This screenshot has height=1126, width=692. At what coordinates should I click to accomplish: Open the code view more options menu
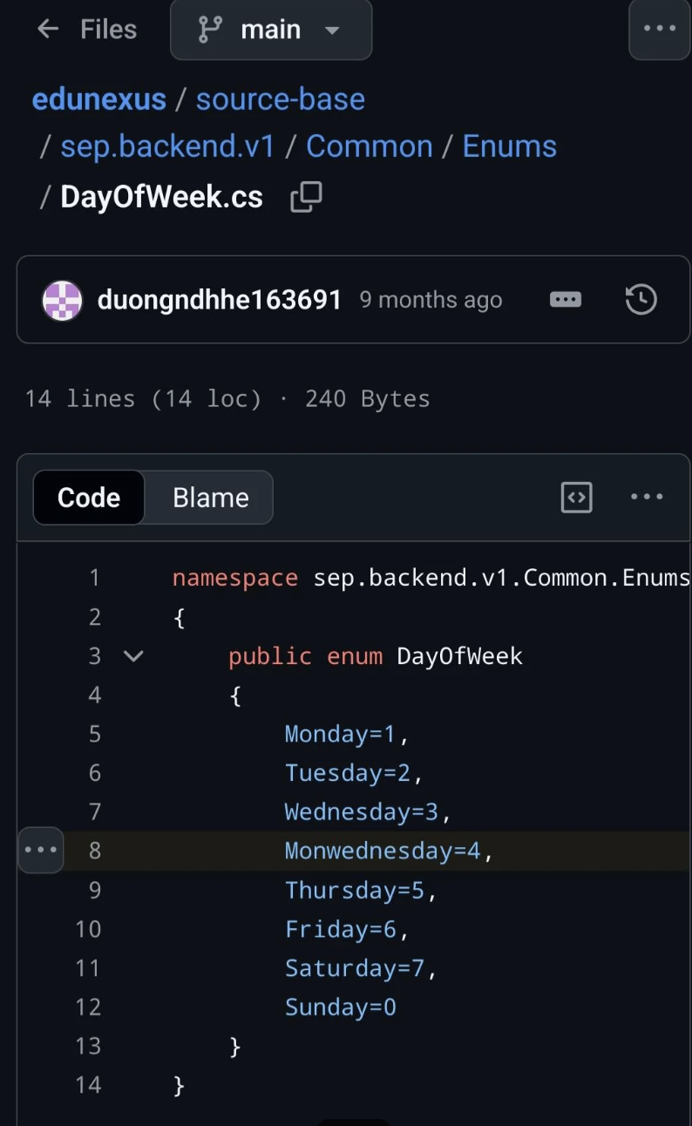click(x=647, y=497)
